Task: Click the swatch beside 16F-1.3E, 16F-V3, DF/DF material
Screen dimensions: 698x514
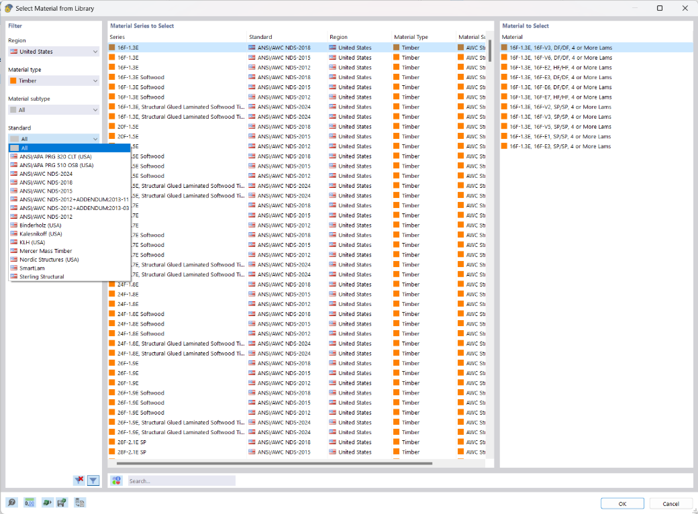Action: pyautogui.click(x=504, y=48)
